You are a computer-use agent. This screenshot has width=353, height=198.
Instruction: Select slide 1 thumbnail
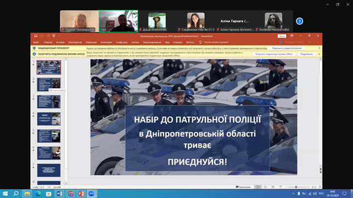pos(49,67)
